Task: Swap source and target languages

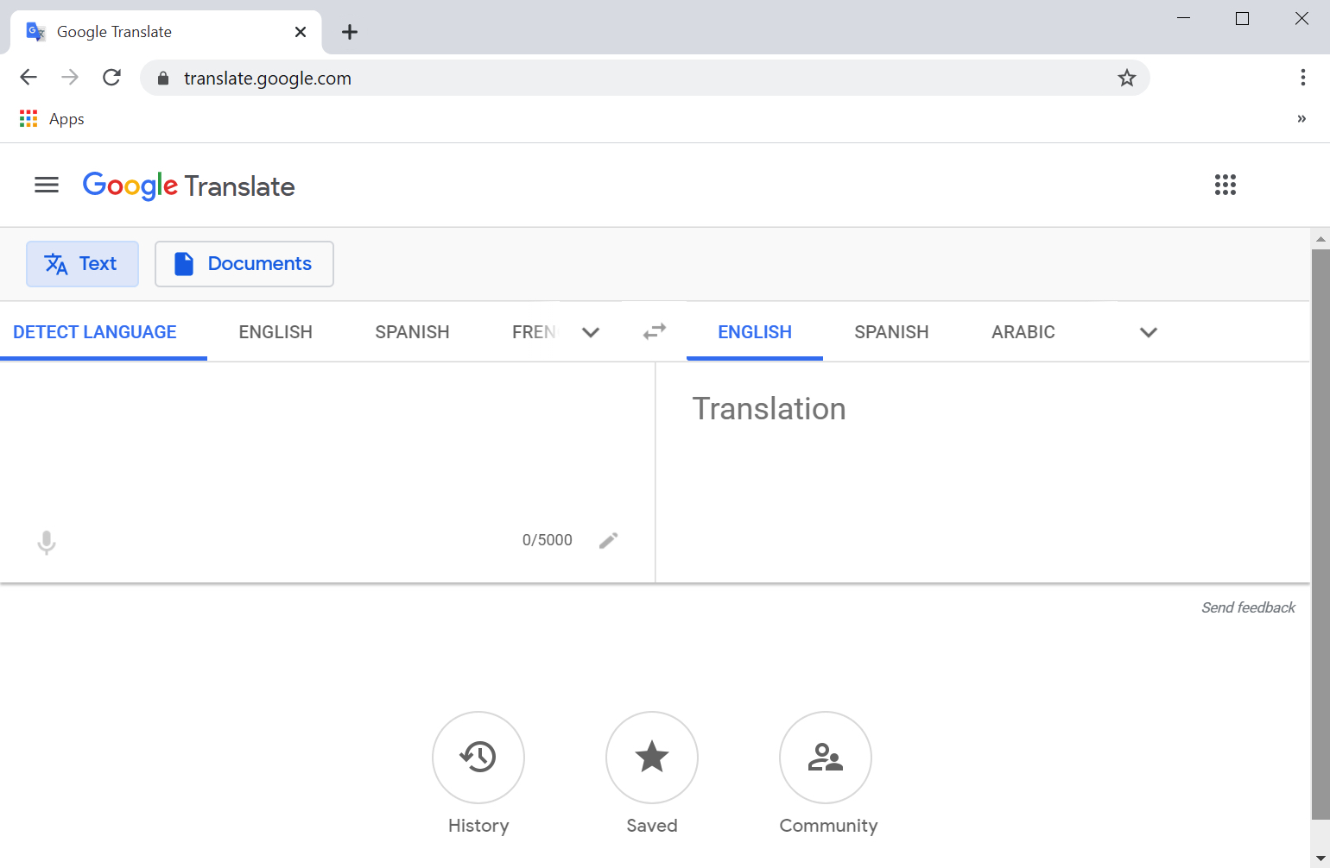Action: (x=655, y=331)
